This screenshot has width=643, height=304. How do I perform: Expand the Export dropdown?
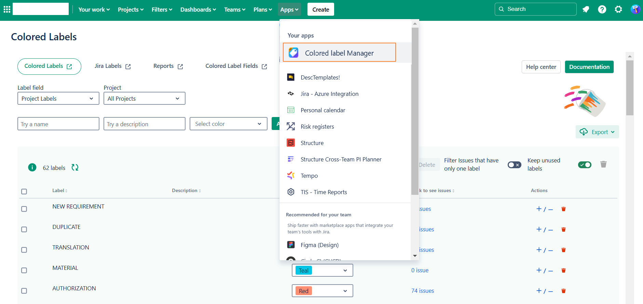pyautogui.click(x=598, y=132)
